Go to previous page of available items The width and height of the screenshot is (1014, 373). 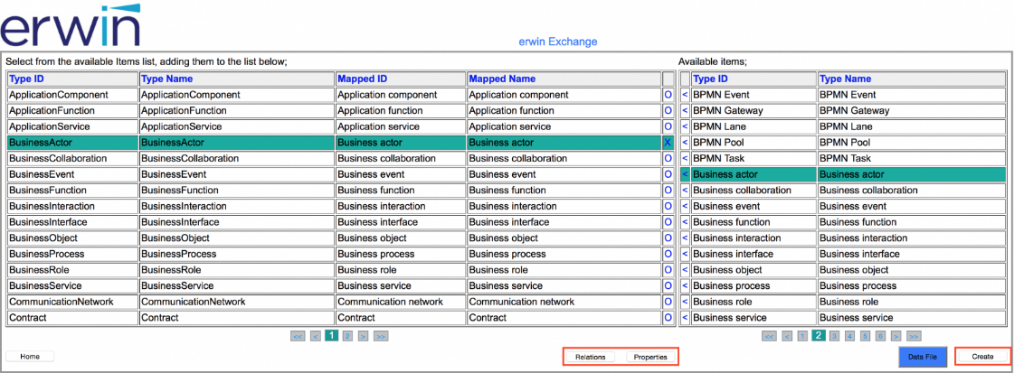(x=786, y=336)
